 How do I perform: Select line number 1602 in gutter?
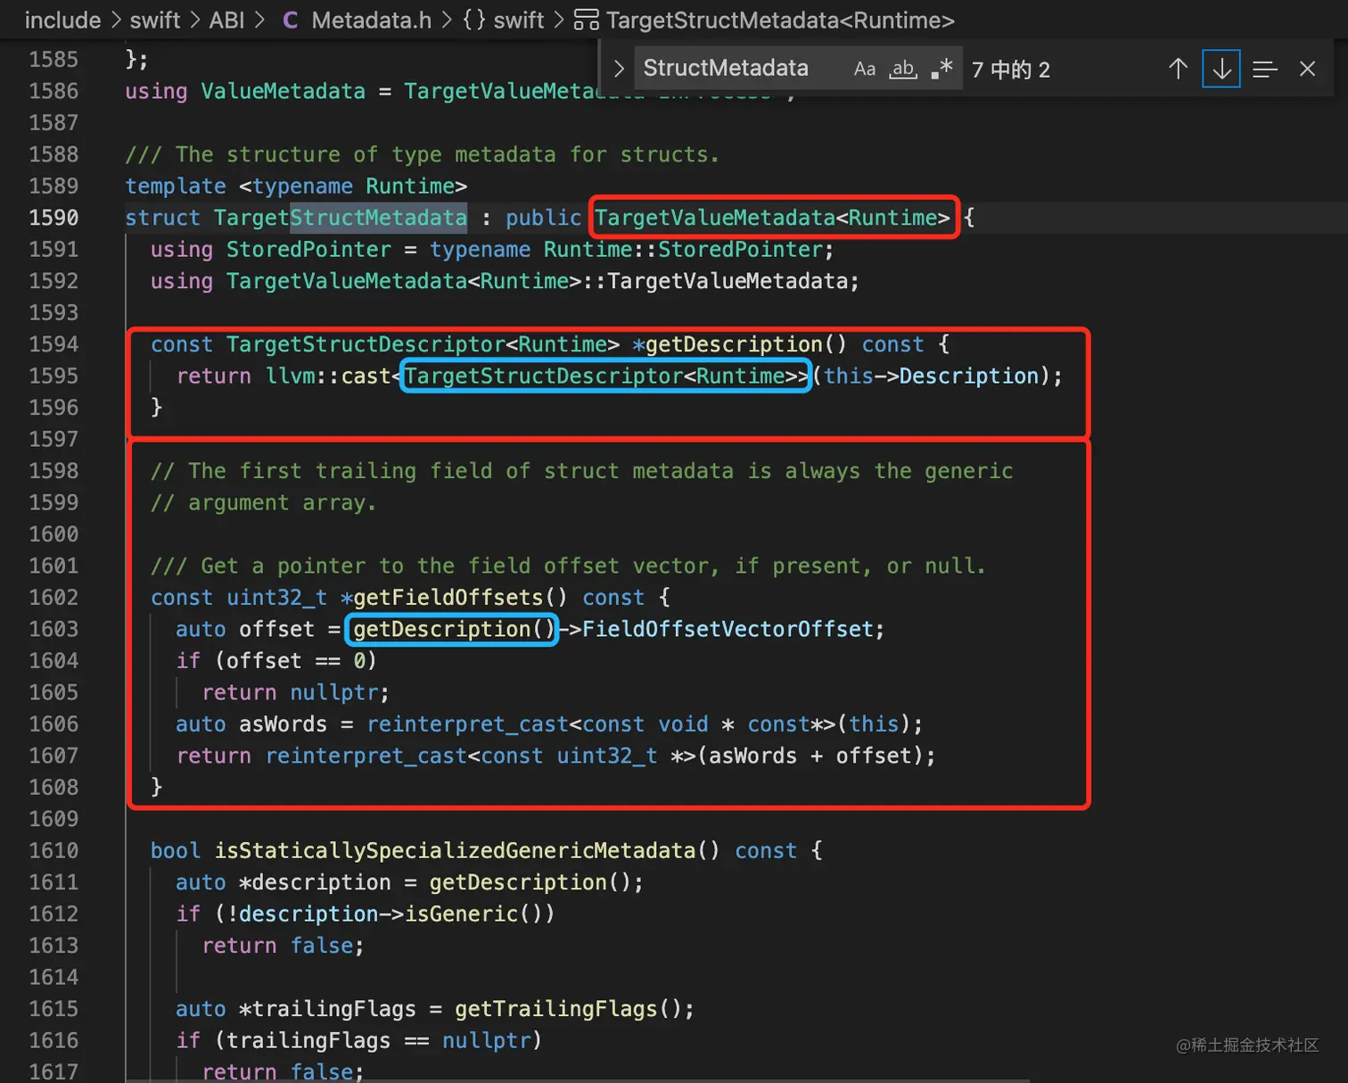[53, 598]
